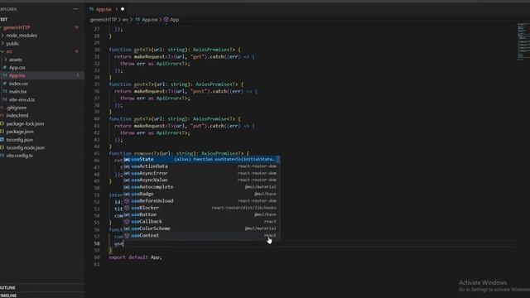Expand the public folder
Screen dimensions: 530x298
[13, 44]
